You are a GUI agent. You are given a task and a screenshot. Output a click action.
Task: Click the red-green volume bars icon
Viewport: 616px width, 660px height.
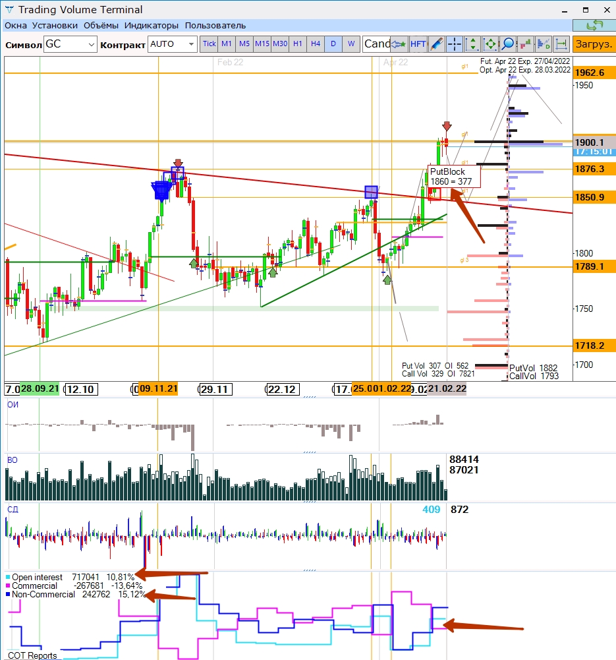(526, 44)
